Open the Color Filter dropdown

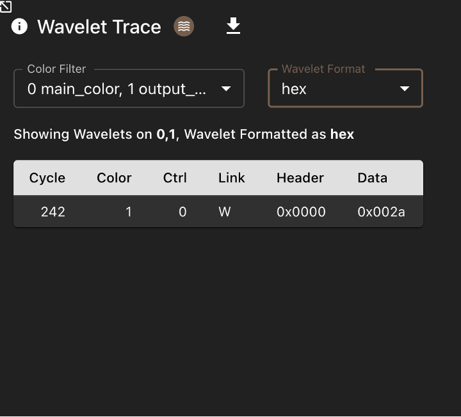129,88
